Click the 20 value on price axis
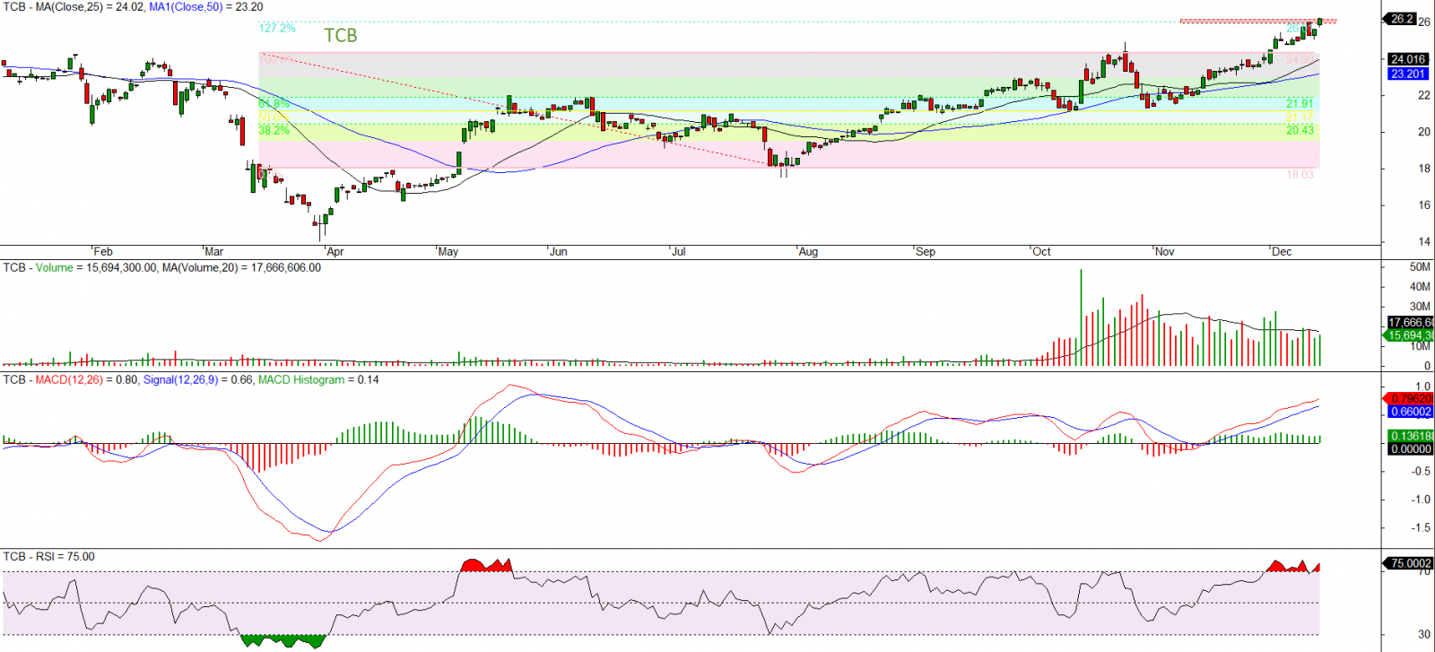Screen dimensions: 1435x652 1423,132
